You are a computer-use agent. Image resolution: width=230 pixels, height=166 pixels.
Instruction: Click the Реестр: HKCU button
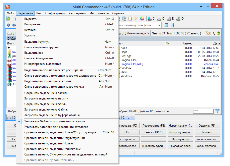pyautogui.click(x=154, y=132)
